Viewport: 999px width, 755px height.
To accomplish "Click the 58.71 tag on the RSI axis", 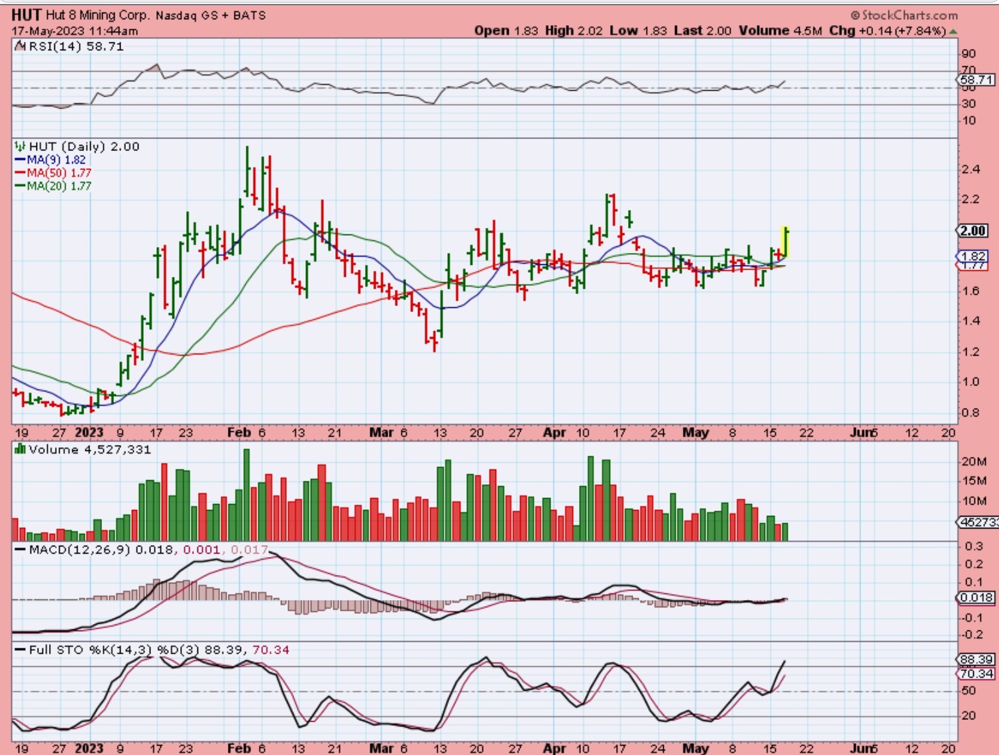I will (x=976, y=79).
